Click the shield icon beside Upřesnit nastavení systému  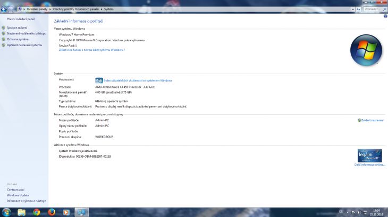(4, 46)
